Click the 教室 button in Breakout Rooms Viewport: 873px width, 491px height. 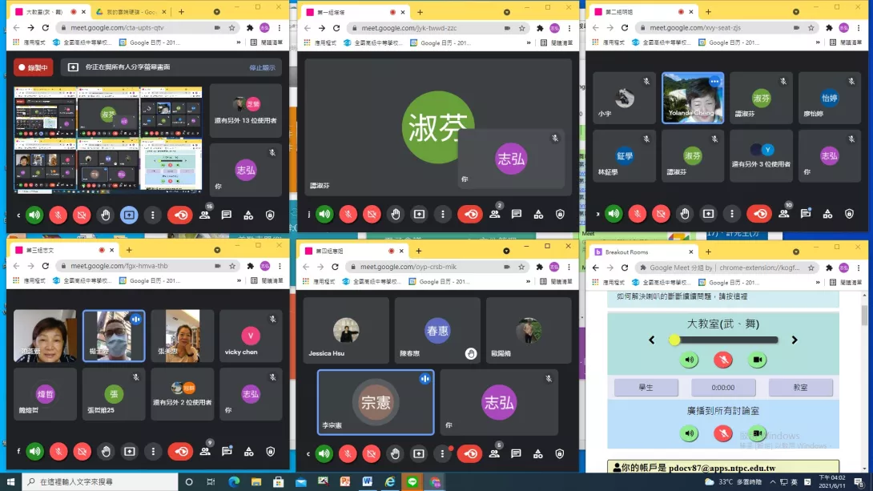800,388
